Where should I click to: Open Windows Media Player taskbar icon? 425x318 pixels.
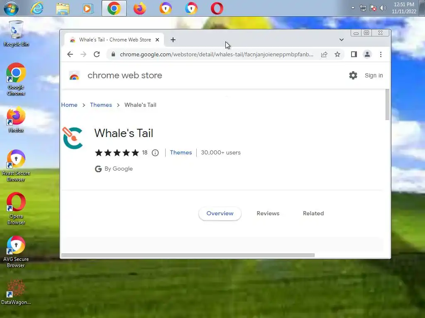[88, 8]
